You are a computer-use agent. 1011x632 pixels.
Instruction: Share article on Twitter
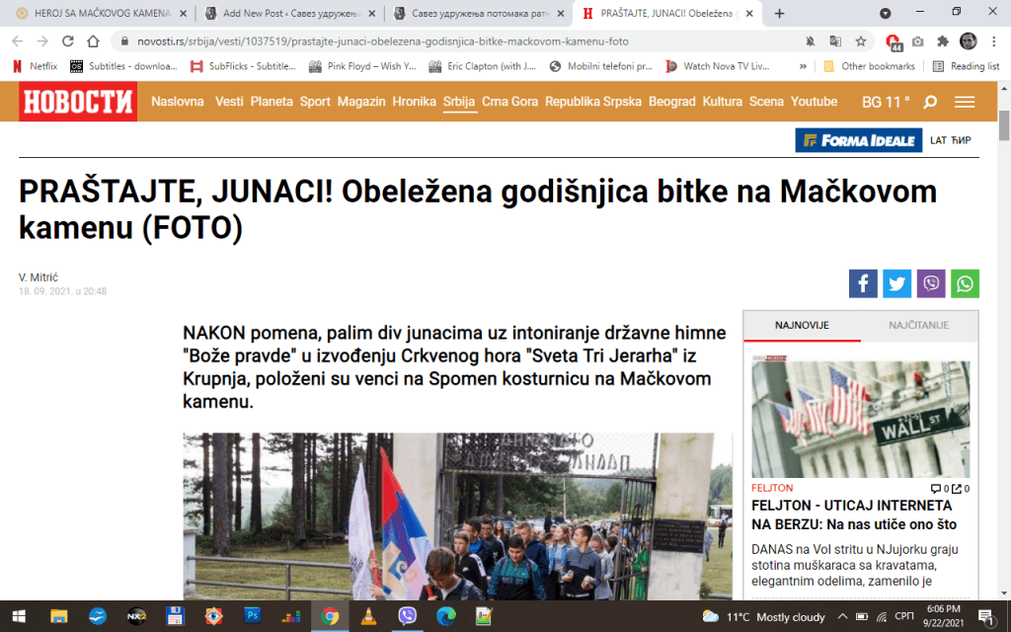(x=896, y=283)
